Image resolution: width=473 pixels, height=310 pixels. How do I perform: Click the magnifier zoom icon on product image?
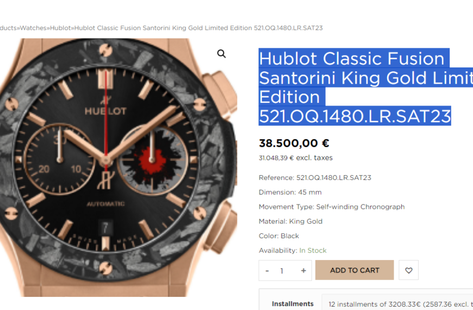pos(221,54)
